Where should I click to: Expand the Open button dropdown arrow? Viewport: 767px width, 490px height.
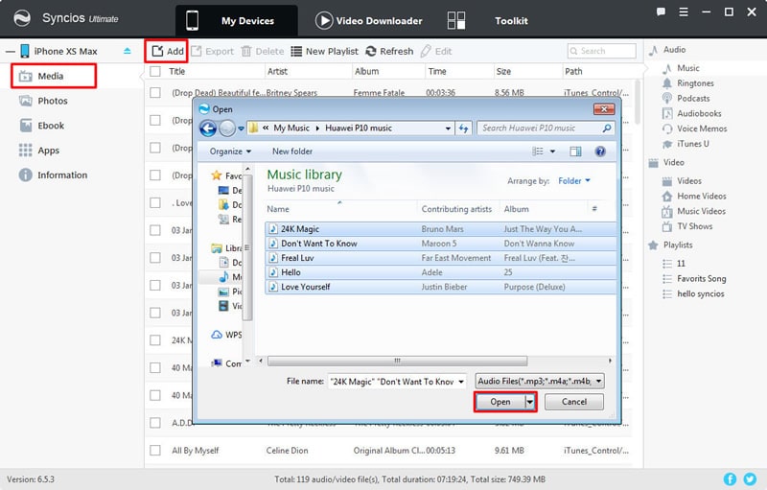click(x=530, y=402)
